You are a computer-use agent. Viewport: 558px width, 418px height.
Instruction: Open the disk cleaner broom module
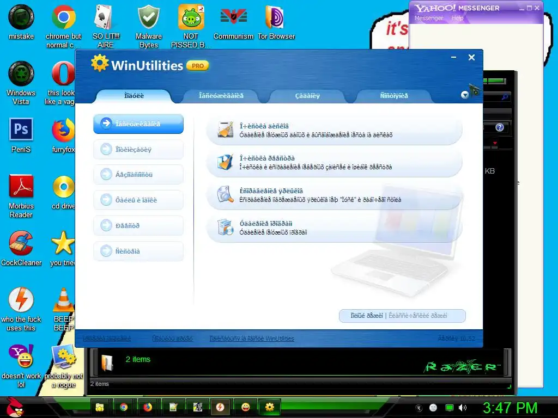click(x=335, y=130)
